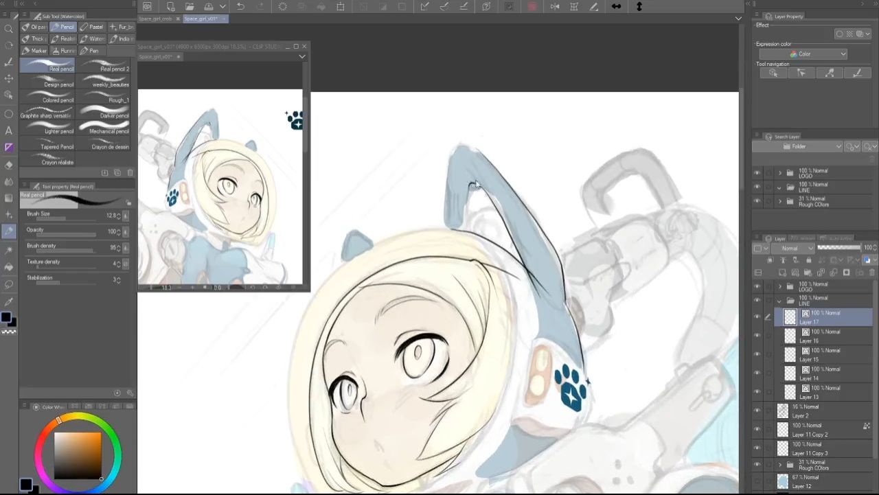Toggle visibility of Layer 2
The width and height of the screenshot is (879, 495).
tap(757, 411)
